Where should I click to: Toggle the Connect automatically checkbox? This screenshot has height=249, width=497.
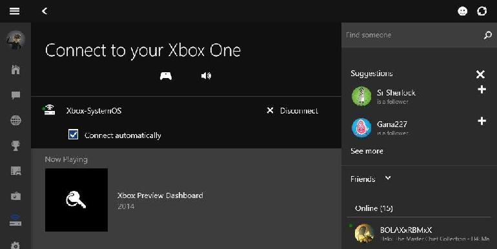pos(73,134)
